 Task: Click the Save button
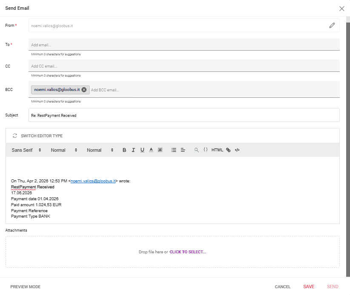click(309, 287)
